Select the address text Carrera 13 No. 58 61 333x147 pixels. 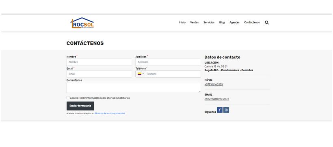216,66
